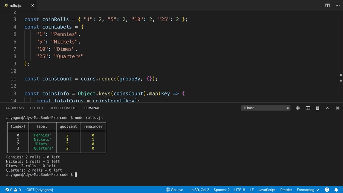This screenshot has height=193, width=343.
Task: Click Object on line 13
Action: pyautogui.click(x=87, y=94)
